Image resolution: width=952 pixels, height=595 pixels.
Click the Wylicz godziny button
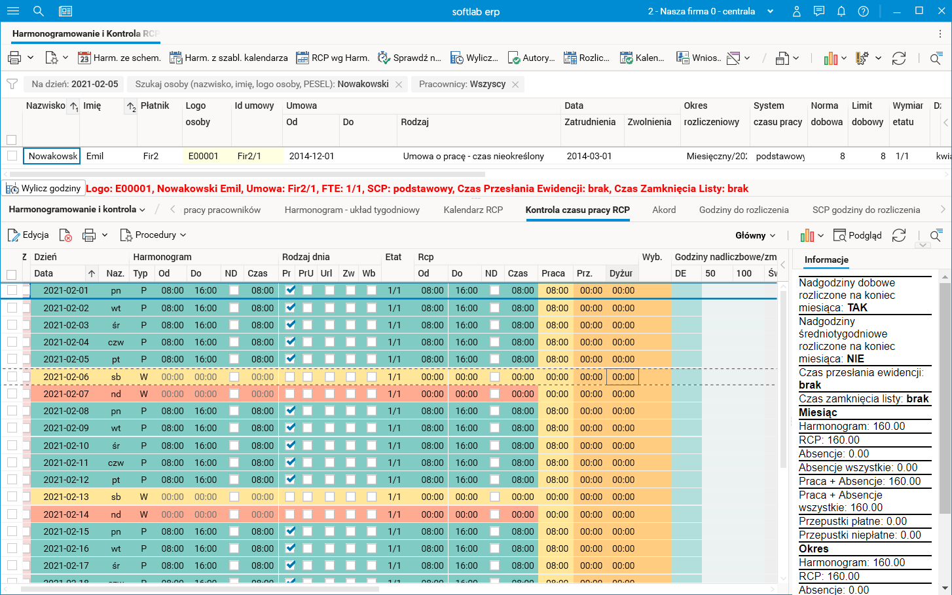pyautogui.click(x=44, y=188)
